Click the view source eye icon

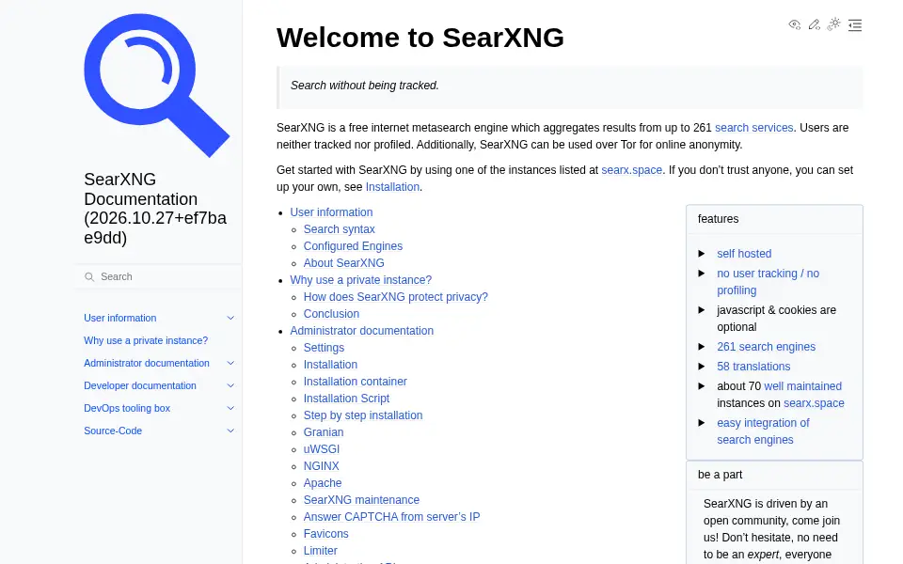795,24
